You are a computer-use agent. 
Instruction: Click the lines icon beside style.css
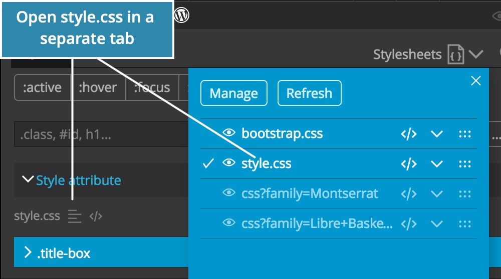coord(75,216)
